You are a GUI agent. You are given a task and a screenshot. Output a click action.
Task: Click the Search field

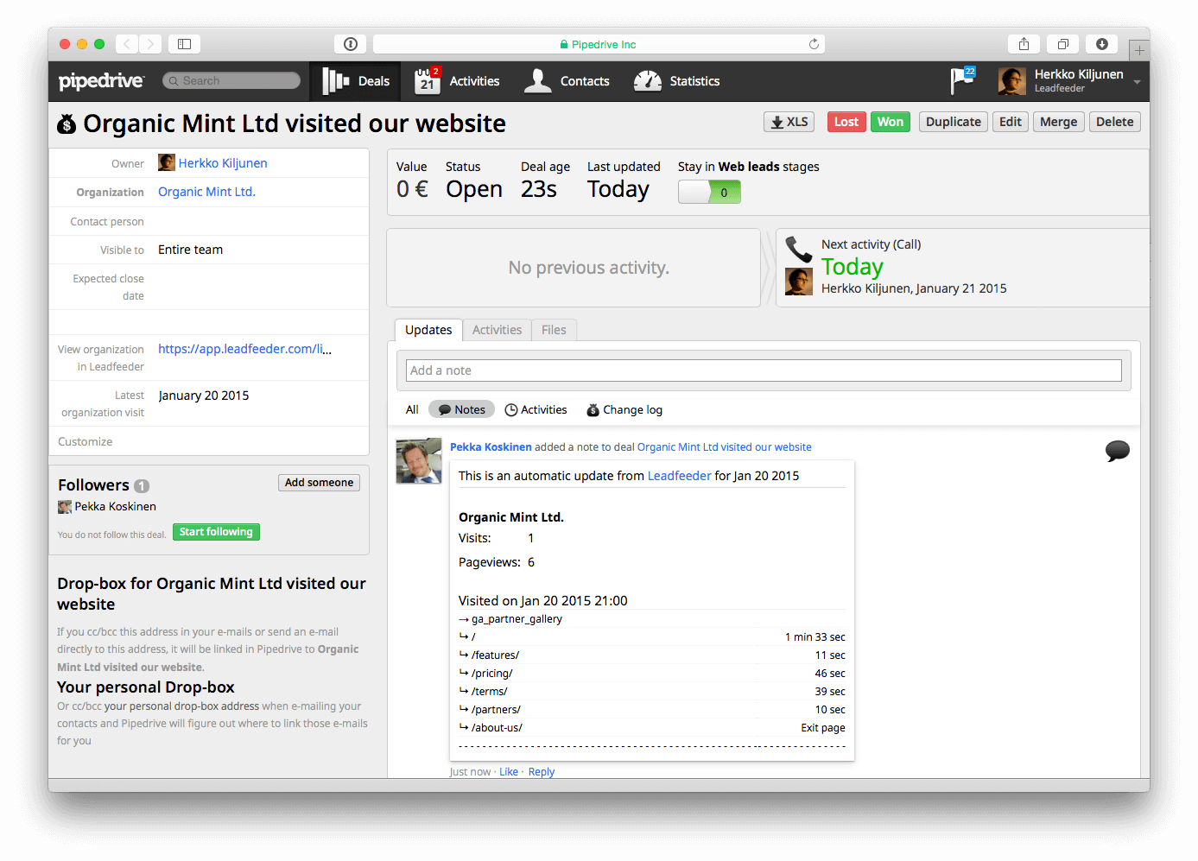point(231,80)
